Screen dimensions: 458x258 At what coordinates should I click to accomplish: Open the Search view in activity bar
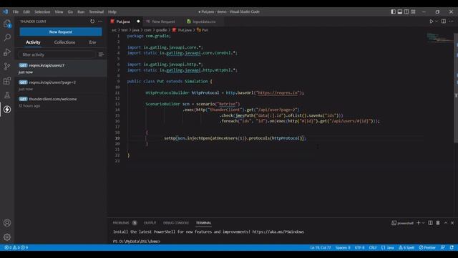(7, 37)
